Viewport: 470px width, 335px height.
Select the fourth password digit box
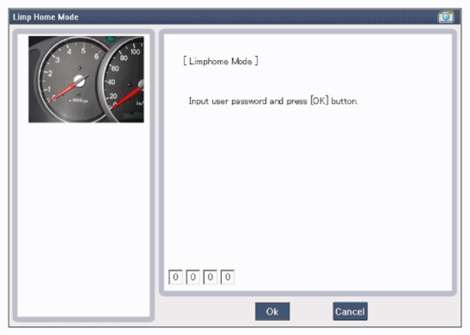pyautogui.click(x=228, y=277)
